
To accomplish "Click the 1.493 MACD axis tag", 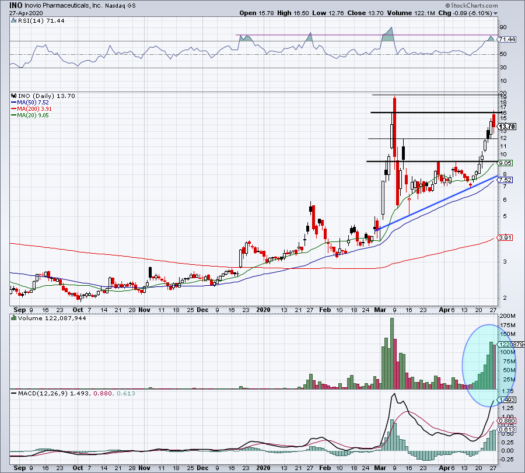I will pyautogui.click(x=507, y=400).
